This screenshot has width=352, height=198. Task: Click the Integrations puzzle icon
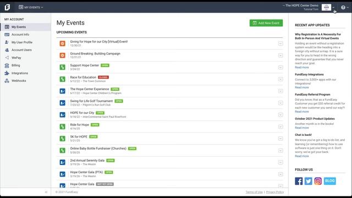7,73
